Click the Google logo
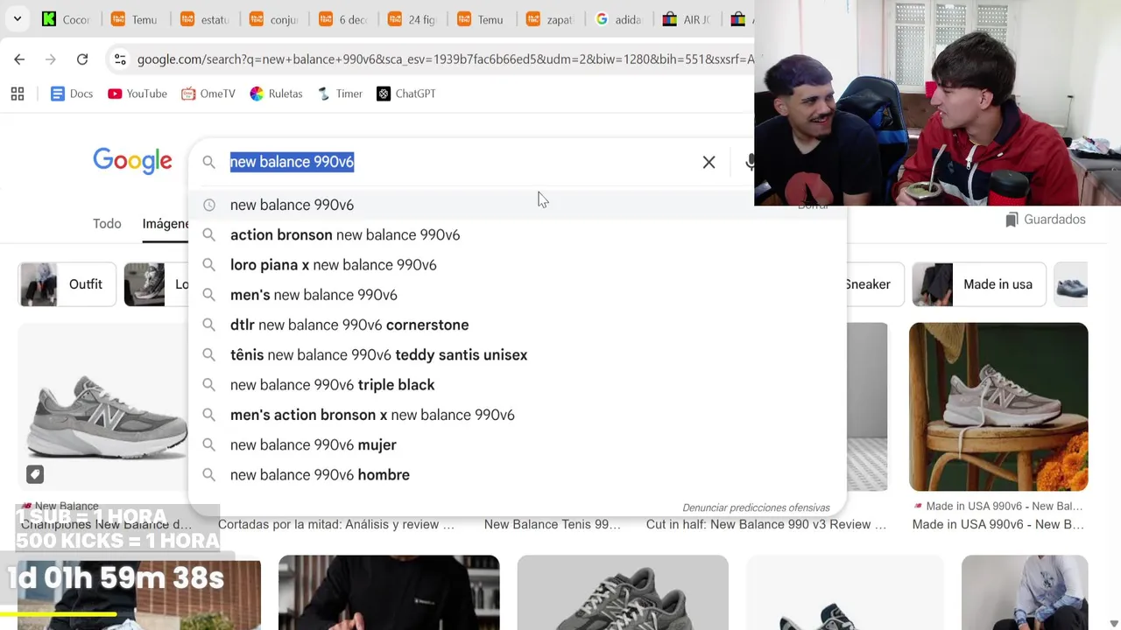1121x630 pixels. 132,162
